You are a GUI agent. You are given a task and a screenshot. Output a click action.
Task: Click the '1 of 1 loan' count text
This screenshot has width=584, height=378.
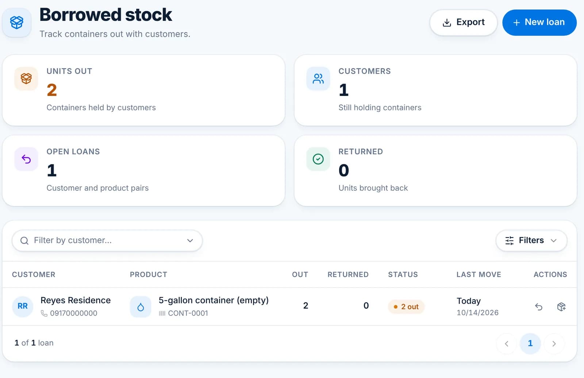(x=34, y=343)
